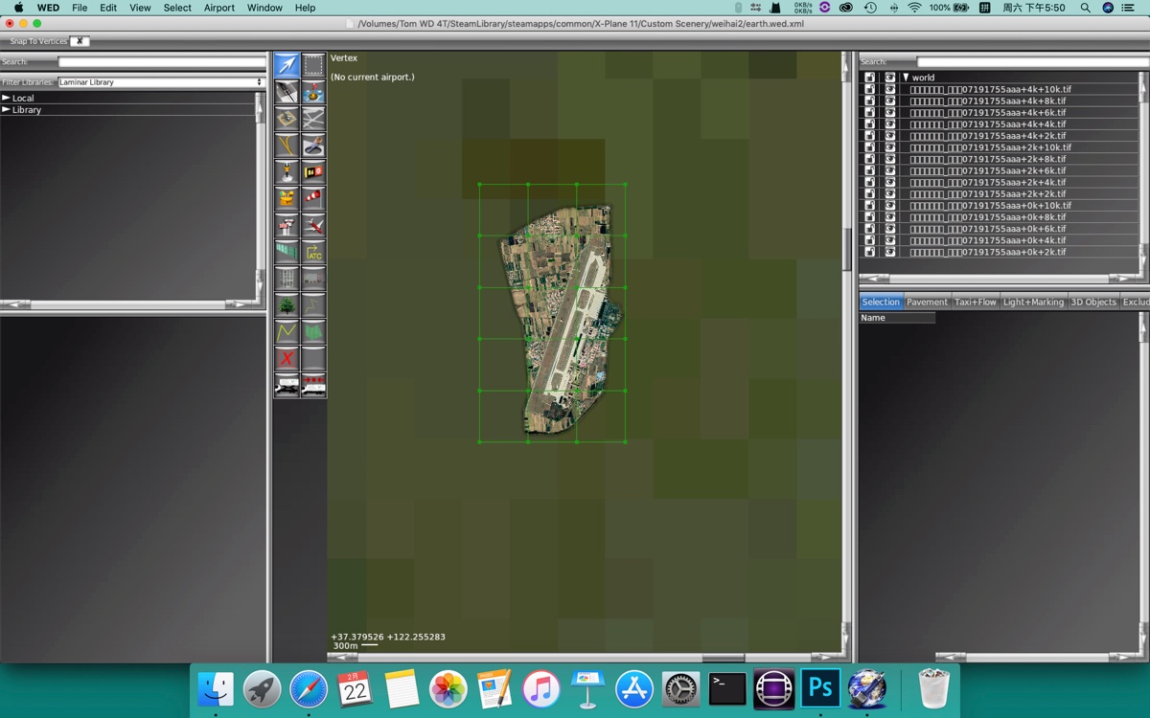Expand the Local library folder
This screenshot has width=1150, height=718.
[7, 98]
